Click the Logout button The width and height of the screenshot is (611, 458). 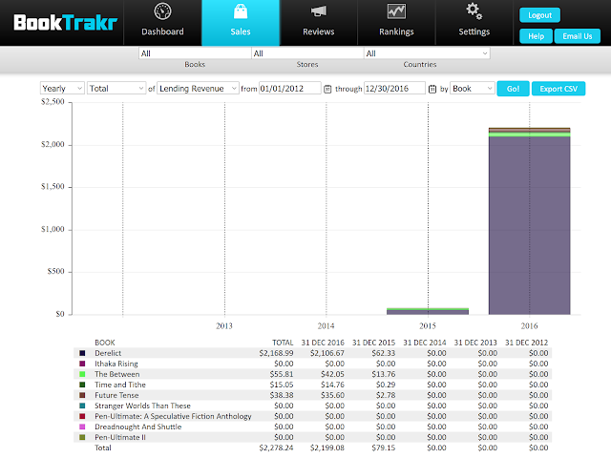(539, 15)
